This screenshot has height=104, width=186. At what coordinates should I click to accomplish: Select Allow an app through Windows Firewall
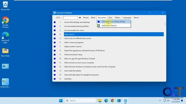[x=80, y=59]
